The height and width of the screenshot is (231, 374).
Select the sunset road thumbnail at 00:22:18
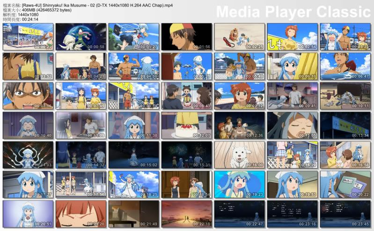tap(187, 214)
